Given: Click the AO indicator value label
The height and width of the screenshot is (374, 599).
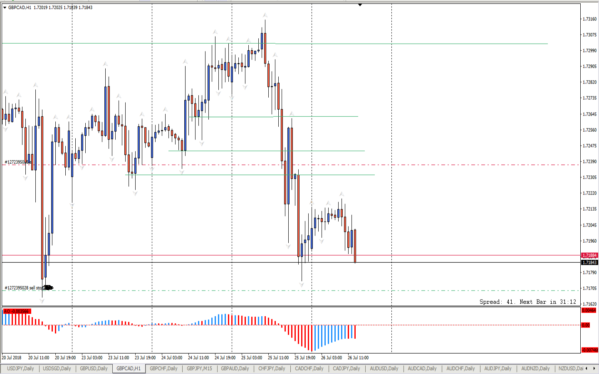Looking at the screenshot, I should (x=16, y=311).
